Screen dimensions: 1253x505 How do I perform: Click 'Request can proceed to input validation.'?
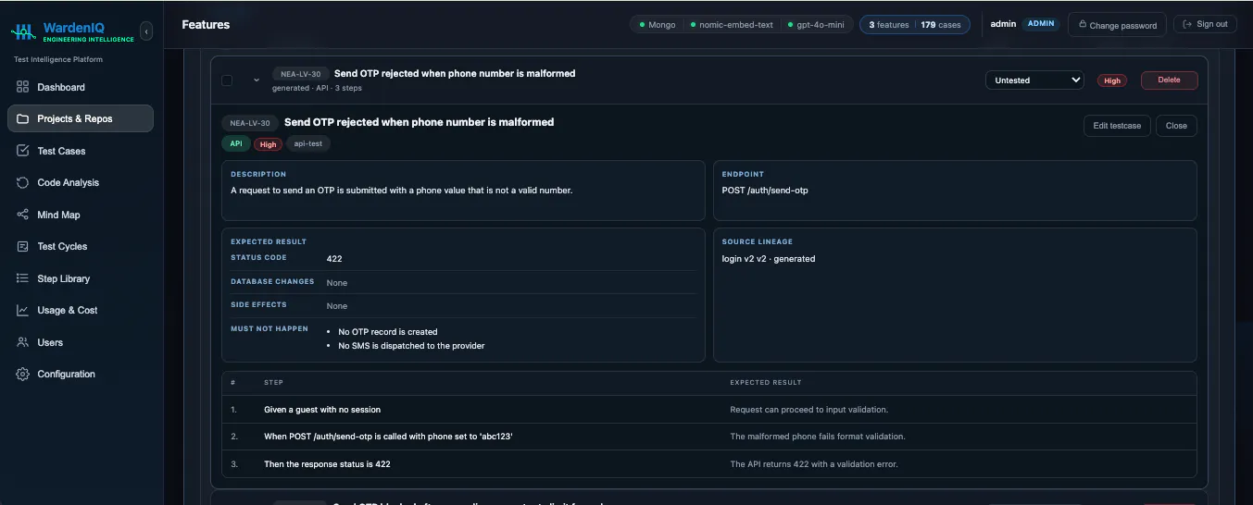(809, 410)
